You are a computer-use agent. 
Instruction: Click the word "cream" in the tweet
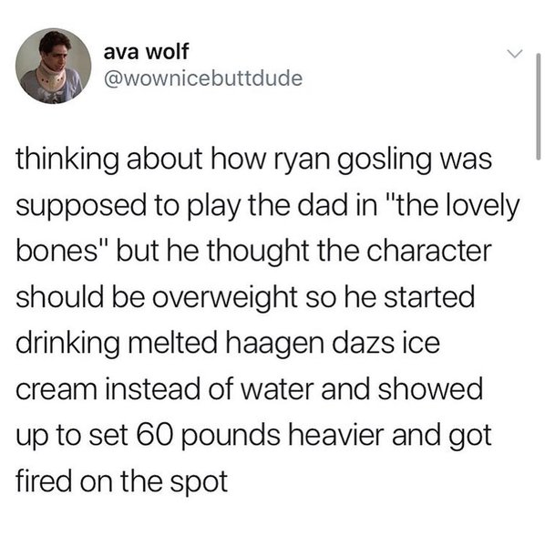[56, 389]
